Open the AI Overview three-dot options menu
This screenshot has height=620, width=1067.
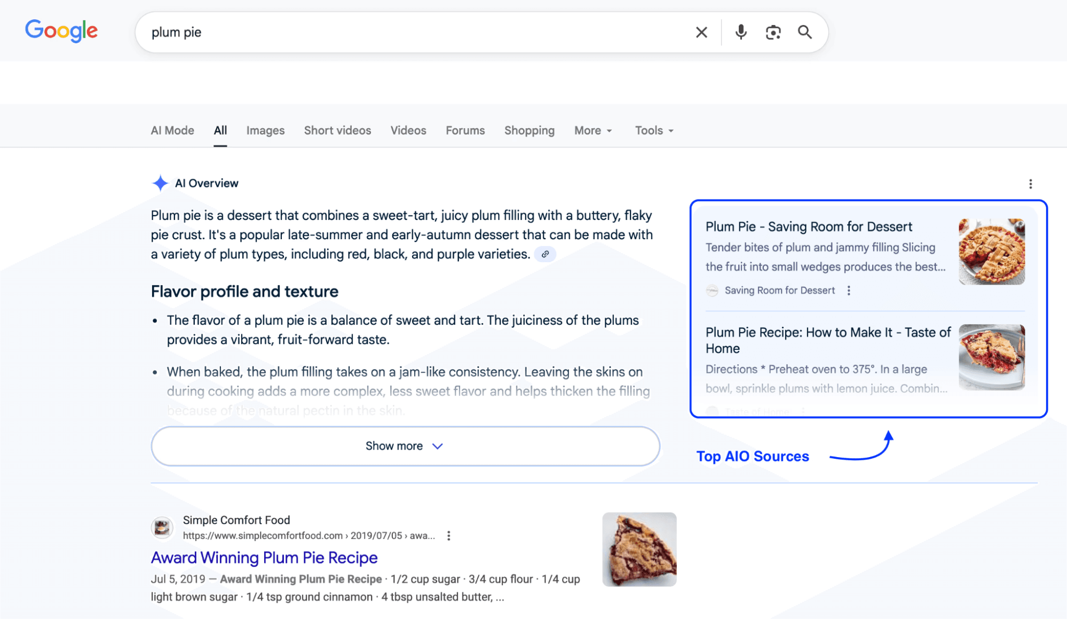point(1030,184)
